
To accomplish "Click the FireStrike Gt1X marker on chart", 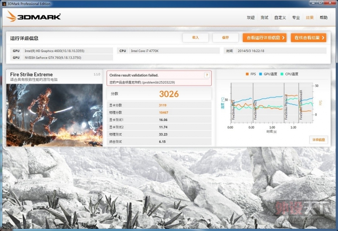I will tap(233, 110).
